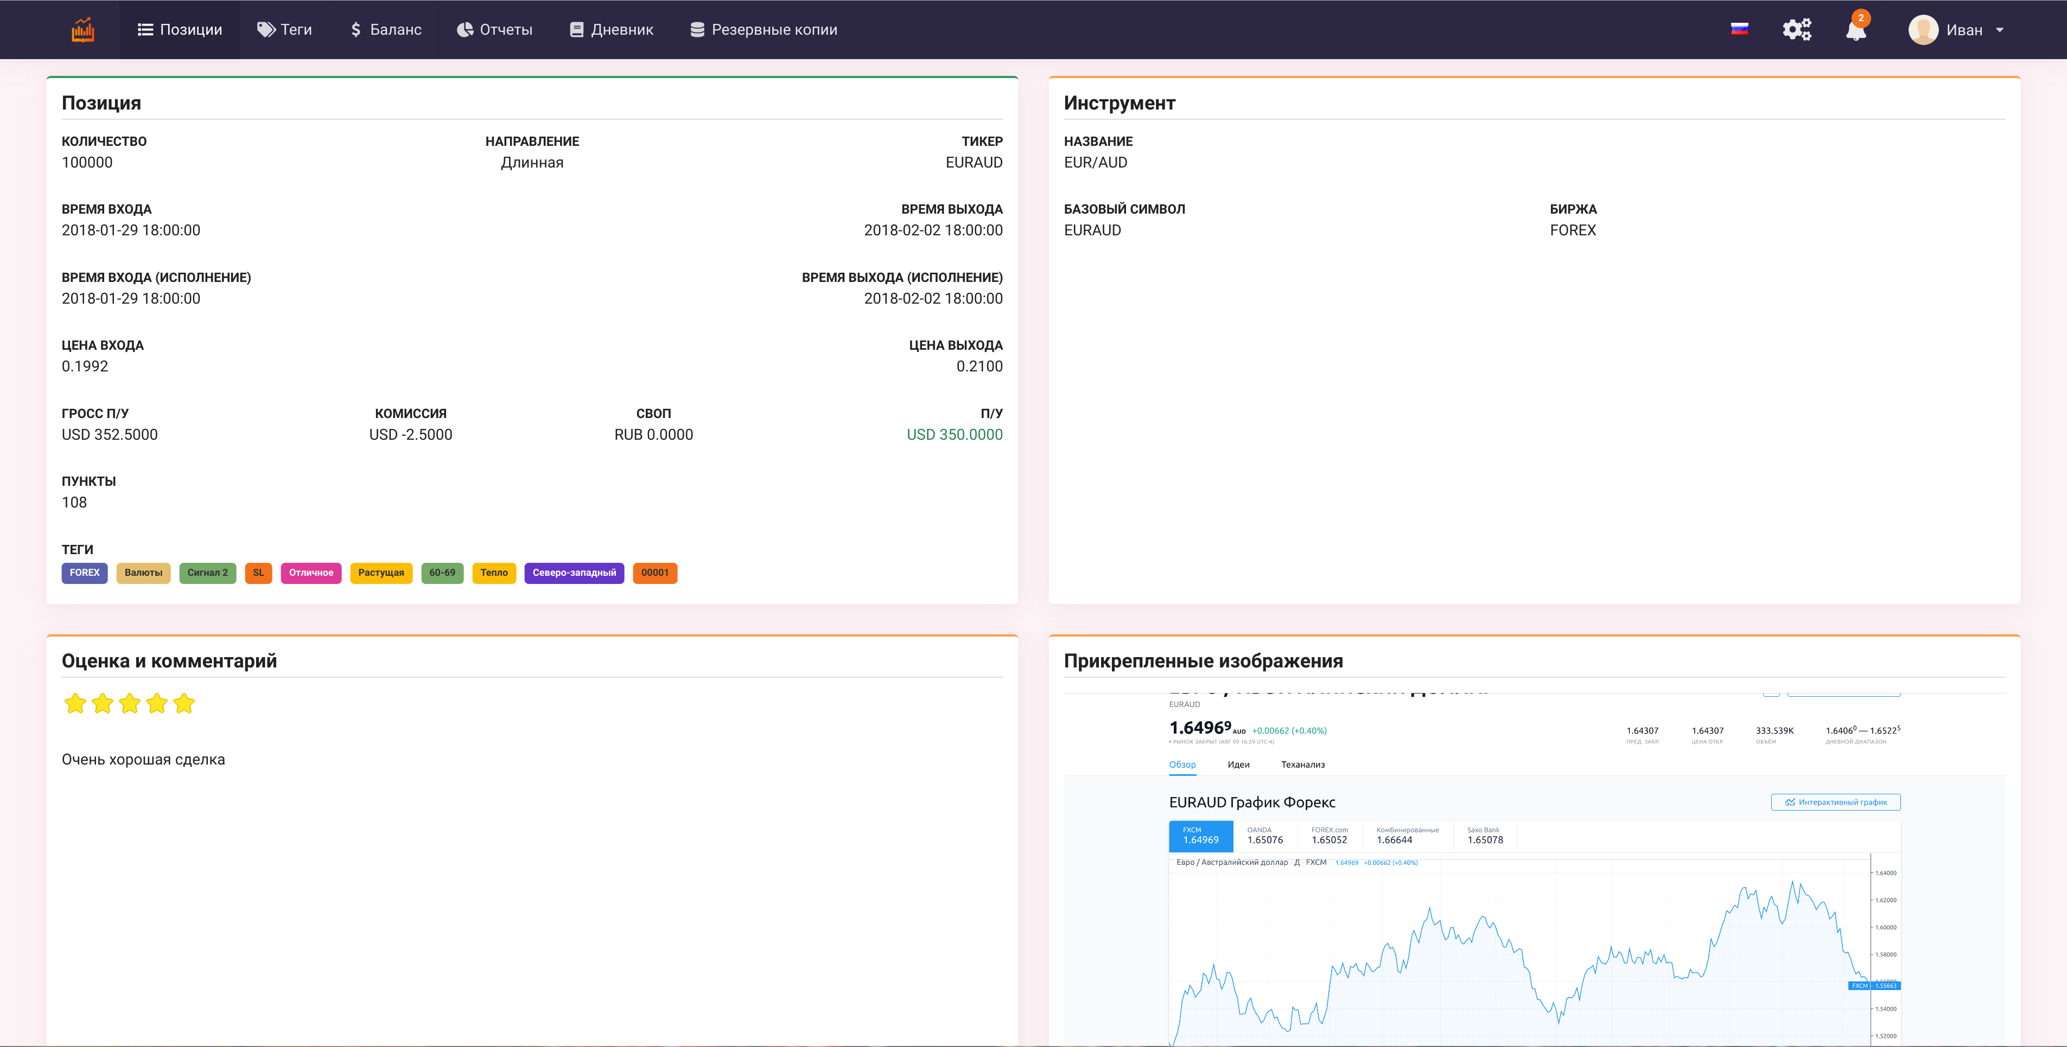The width and height of the screenshot is (2067, 1047).
Task: Click the FOREX tag badge
Action: click(84, 573)
